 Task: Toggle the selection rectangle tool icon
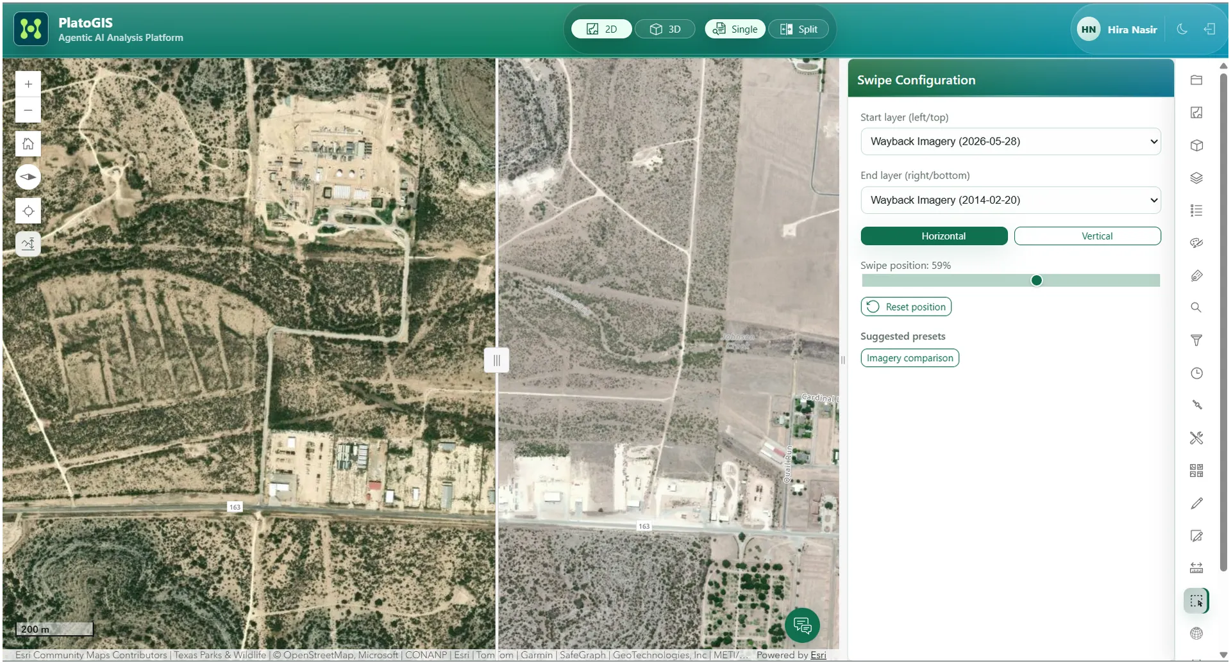tap(1196, 601)
